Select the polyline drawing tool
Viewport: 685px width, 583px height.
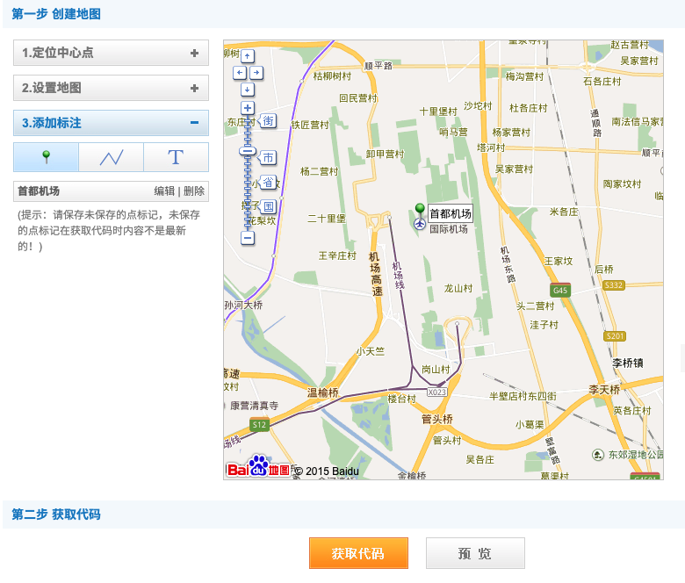coord(111,157)
